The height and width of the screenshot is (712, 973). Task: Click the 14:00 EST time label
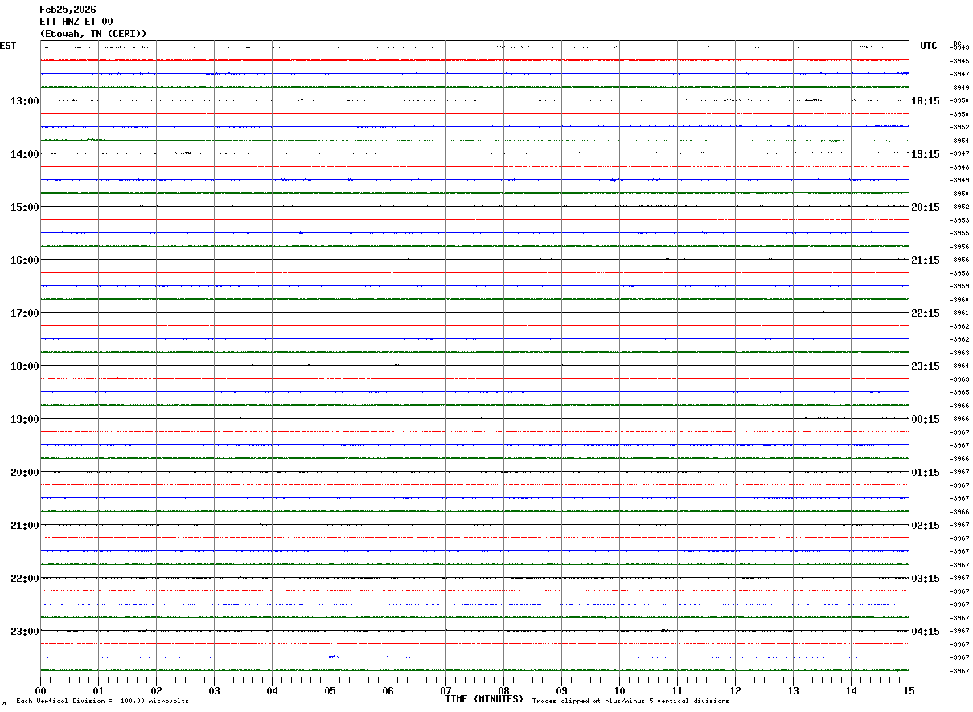25,154
